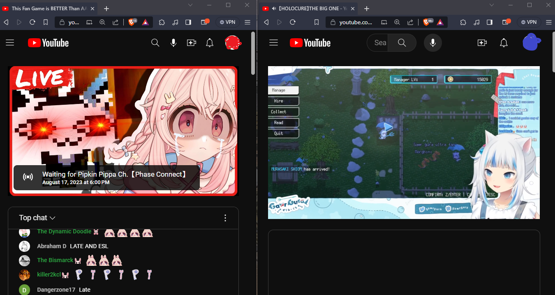
Task: Select the 'This Fan Game is BETTER Than' tab
Action: point(49,8)
